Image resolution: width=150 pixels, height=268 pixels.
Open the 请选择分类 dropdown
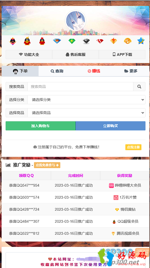[x=87, y=100]
